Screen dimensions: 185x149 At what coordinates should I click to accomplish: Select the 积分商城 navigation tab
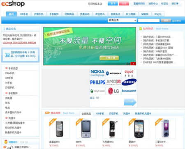[131, 14]
